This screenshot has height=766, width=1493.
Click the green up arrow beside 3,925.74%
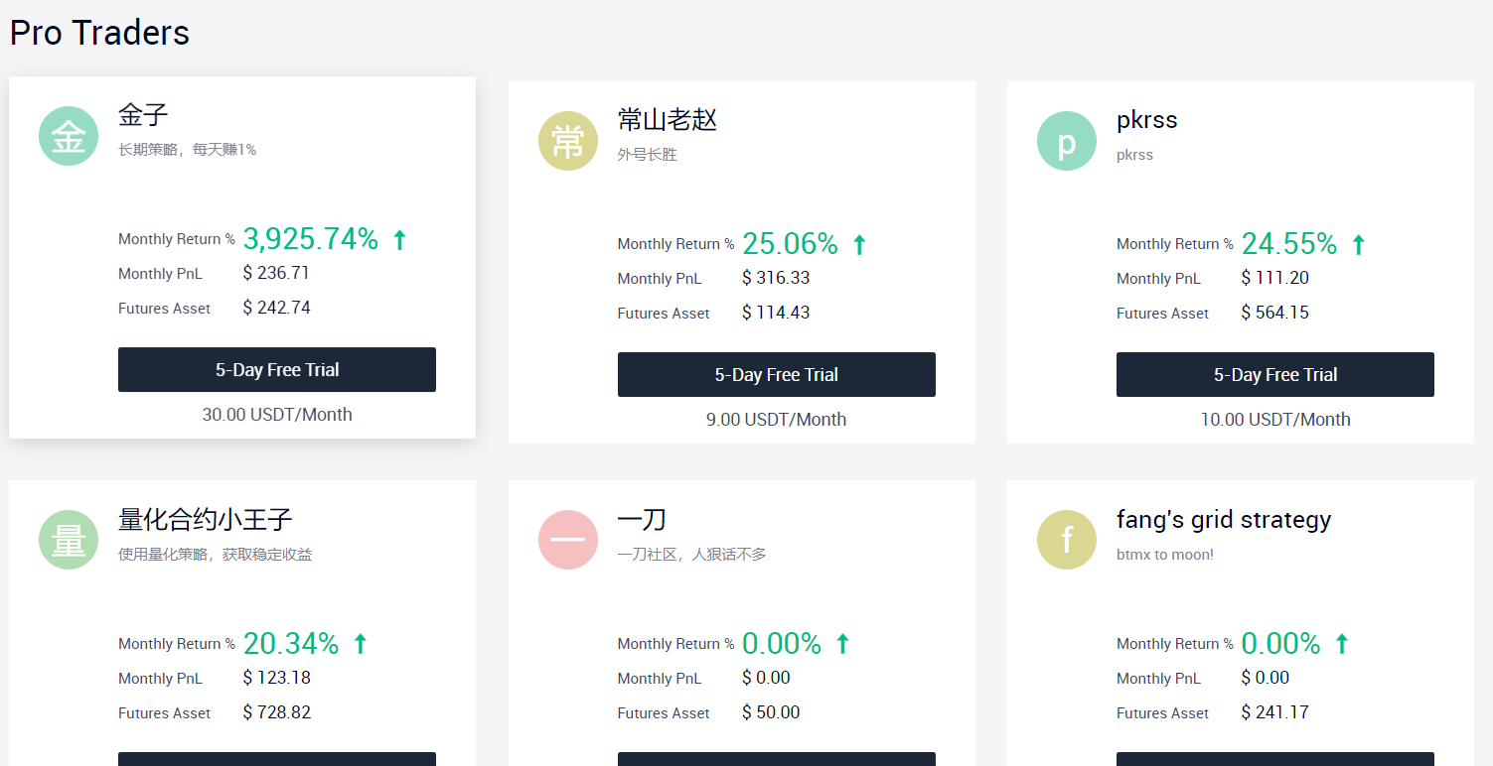click(x=398, y=237)
